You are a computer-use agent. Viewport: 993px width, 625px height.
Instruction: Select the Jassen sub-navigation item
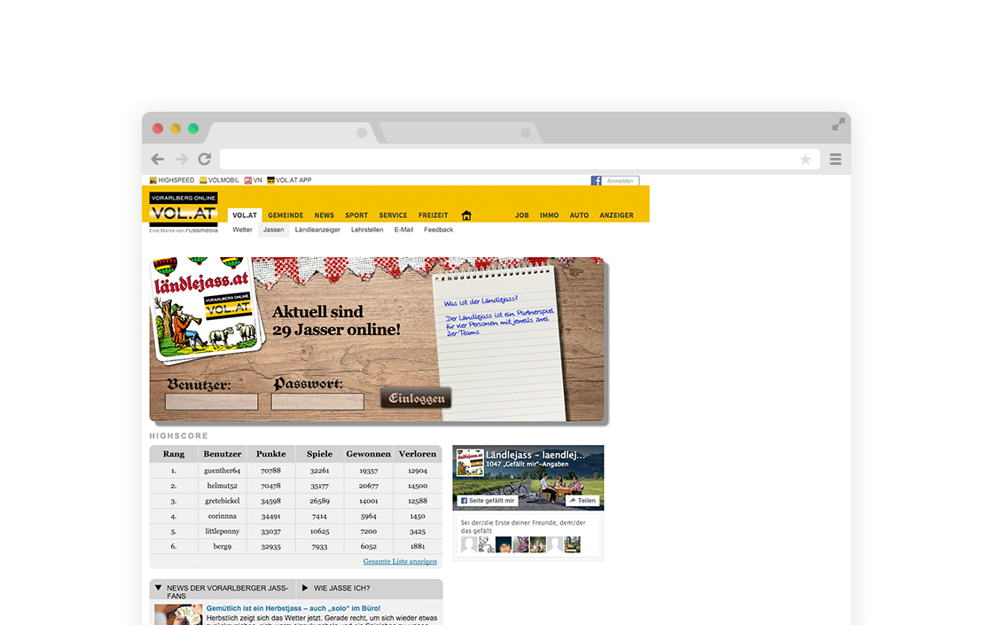274,230
